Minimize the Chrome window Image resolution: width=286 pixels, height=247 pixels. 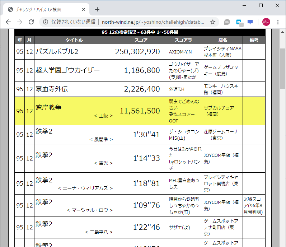(244, 6)
